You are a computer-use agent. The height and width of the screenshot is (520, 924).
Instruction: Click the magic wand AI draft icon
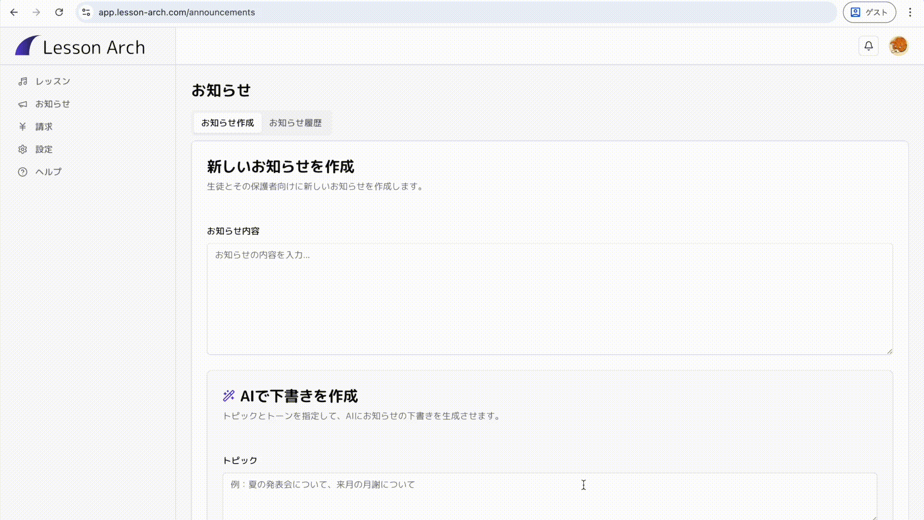tap(229, 396)
